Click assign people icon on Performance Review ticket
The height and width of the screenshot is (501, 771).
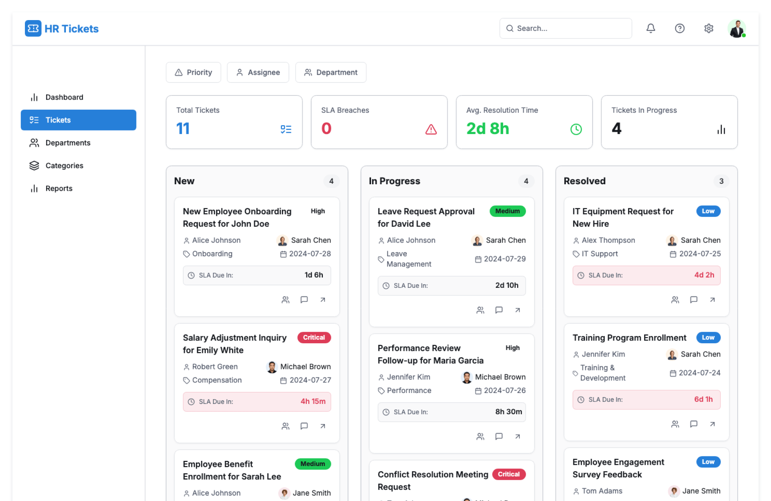(x=480, y=436)
